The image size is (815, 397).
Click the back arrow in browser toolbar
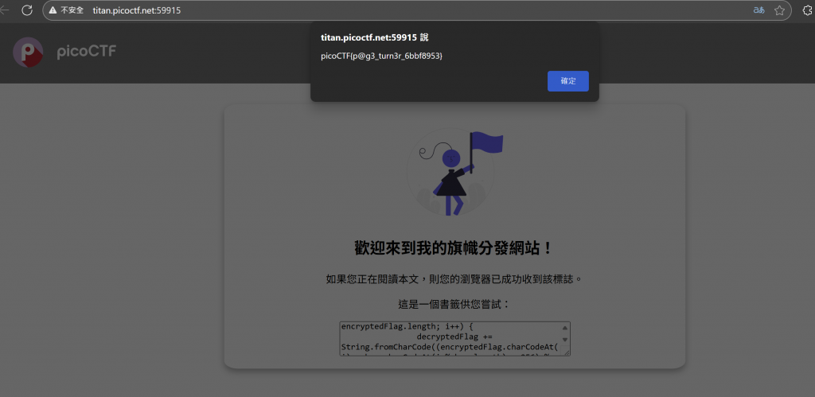pyautogui.click(x=4, y=10)
